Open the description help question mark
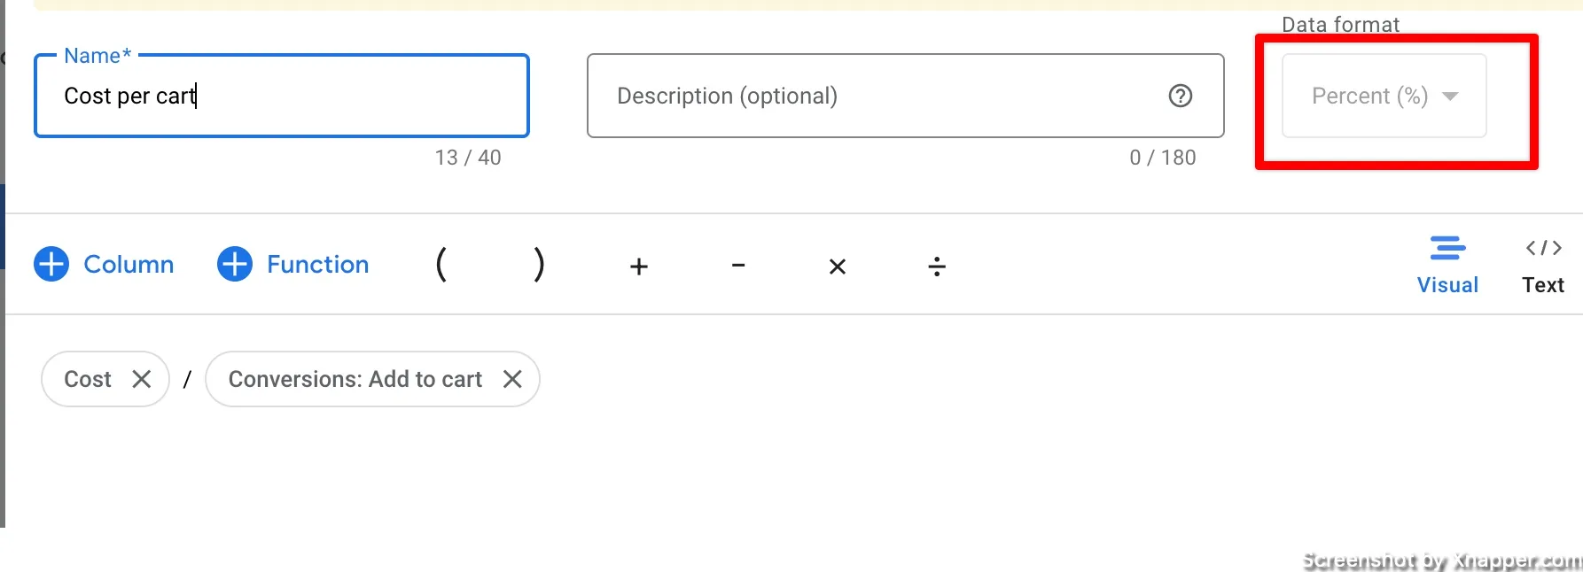1583x572 pixels. coord(1181,96)
